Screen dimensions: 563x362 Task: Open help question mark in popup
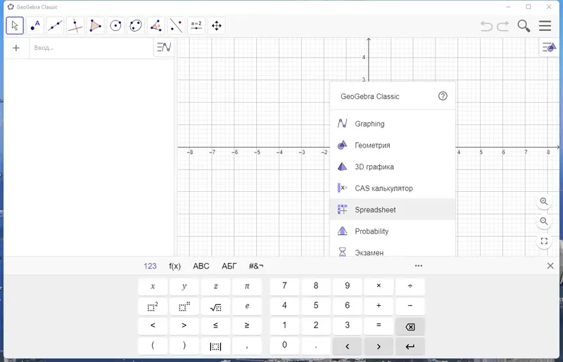point(443,96)
